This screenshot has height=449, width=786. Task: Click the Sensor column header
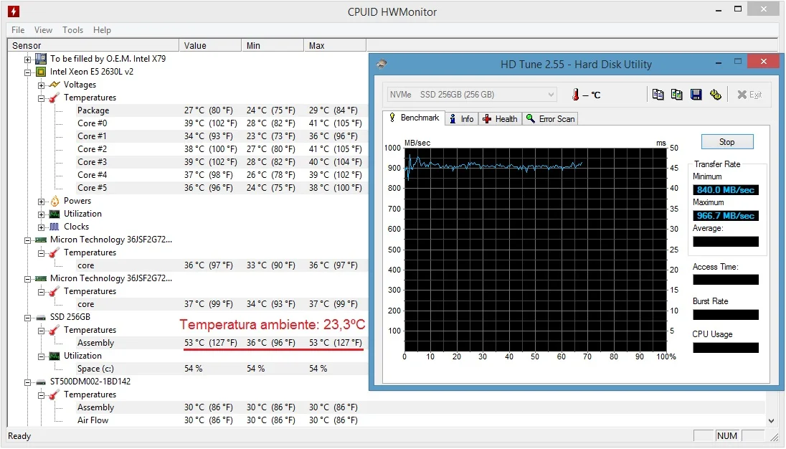click(x=93, y=46)
